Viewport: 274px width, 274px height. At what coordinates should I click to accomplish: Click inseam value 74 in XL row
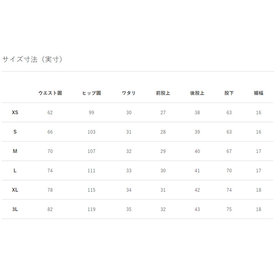pos(229,190)
